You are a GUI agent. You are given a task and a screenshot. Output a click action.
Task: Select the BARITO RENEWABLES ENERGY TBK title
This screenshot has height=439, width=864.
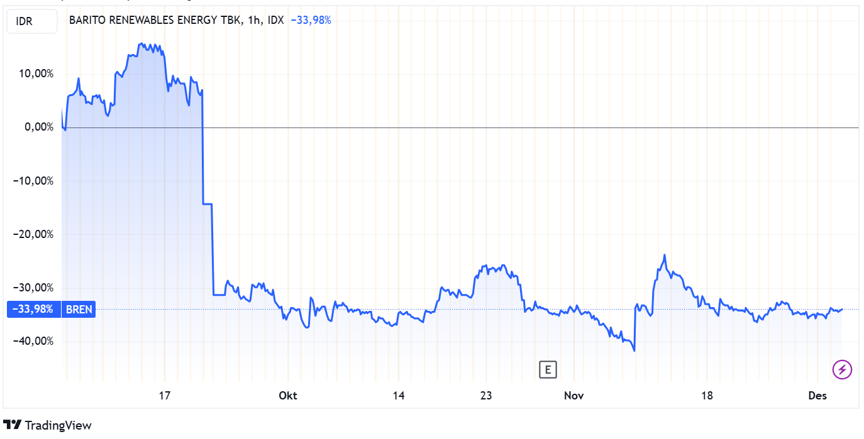(155, 20)
